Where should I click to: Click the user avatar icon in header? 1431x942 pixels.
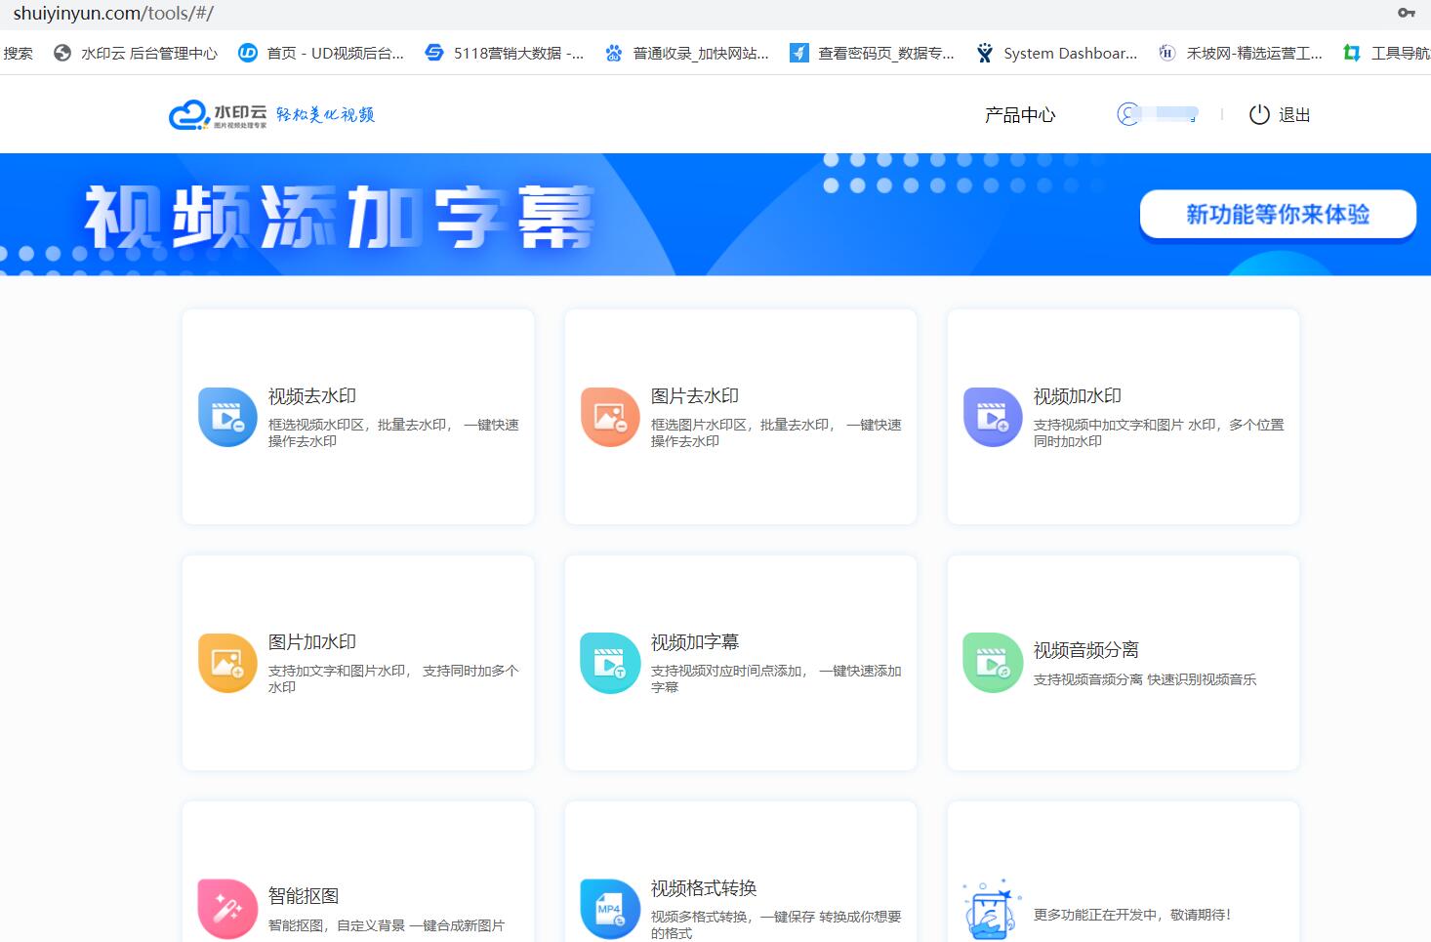pyautogui.click(x=1128, y=114)
